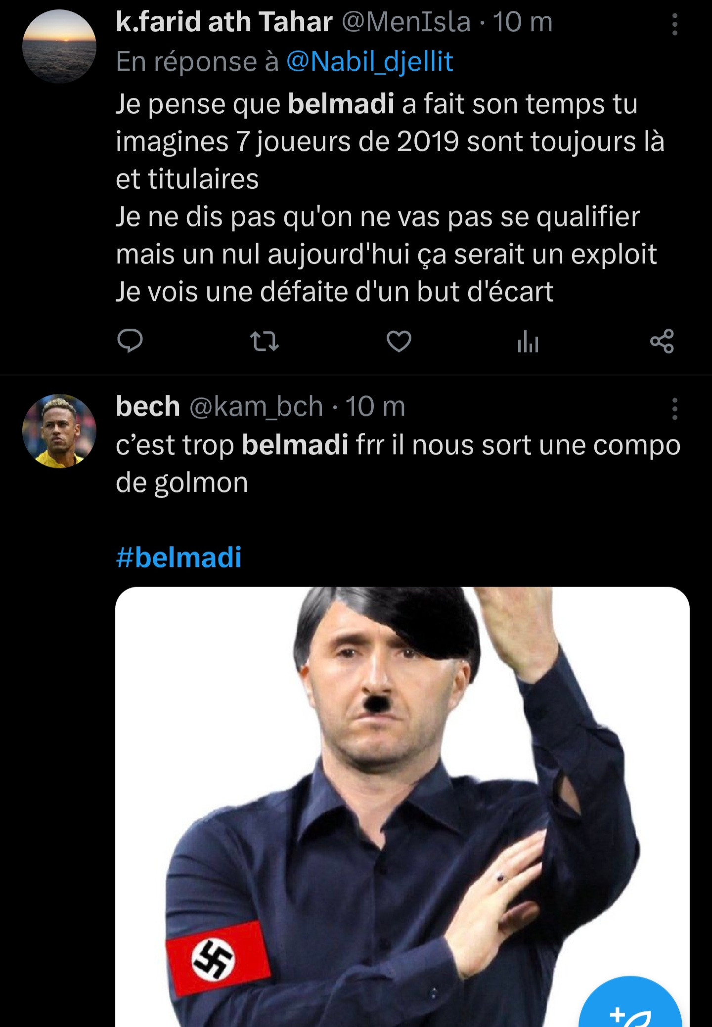This screenshot has height=1027, width=712.
Task: Open the attached image in bech's tweet
Action: 402,807
